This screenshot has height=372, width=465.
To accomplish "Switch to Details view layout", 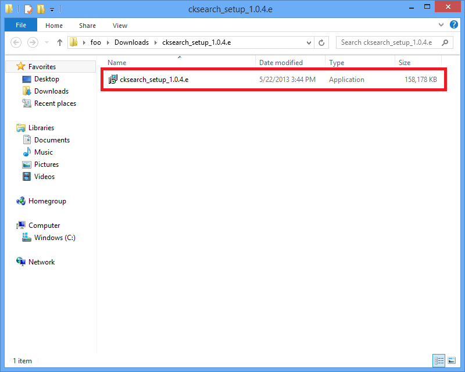I will (439, 360).
